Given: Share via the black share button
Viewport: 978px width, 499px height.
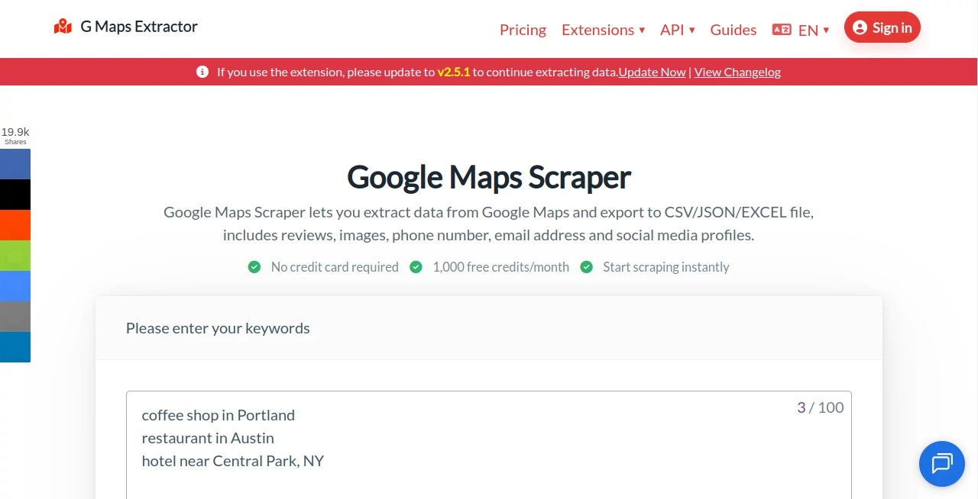Looking at the screenshot, I should (15, 195).
